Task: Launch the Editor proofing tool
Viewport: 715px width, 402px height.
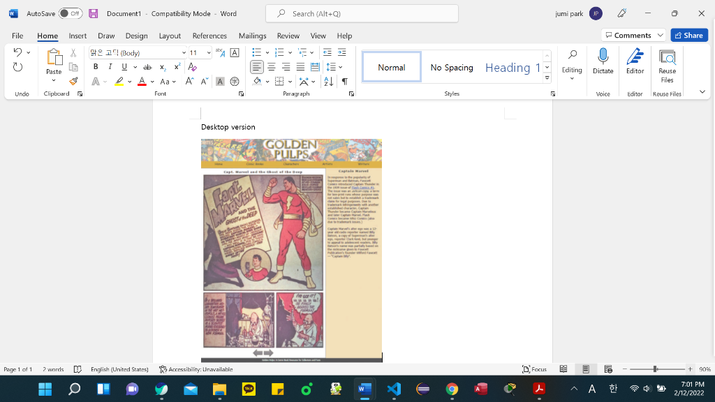Action: [x=635, y=61]
